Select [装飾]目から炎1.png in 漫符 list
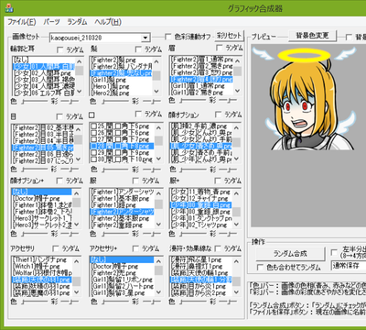Viewport: 366px width, 330px height. 201,286
